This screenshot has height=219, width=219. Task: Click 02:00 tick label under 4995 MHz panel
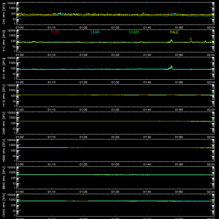211,165
